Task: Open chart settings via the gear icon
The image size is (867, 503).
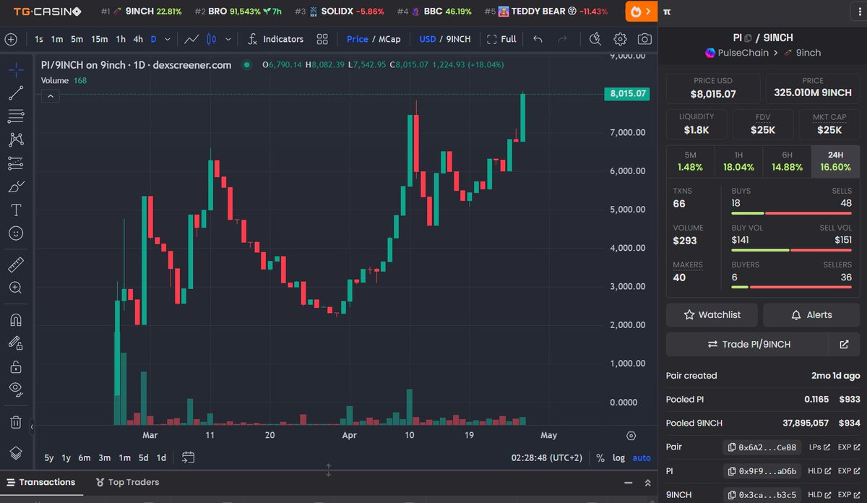Action: [620, 40]
